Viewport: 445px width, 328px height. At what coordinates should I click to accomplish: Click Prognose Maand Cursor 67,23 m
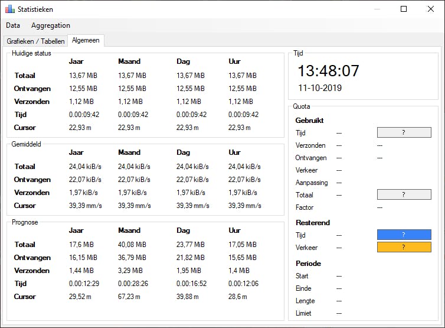coord(129,297)
